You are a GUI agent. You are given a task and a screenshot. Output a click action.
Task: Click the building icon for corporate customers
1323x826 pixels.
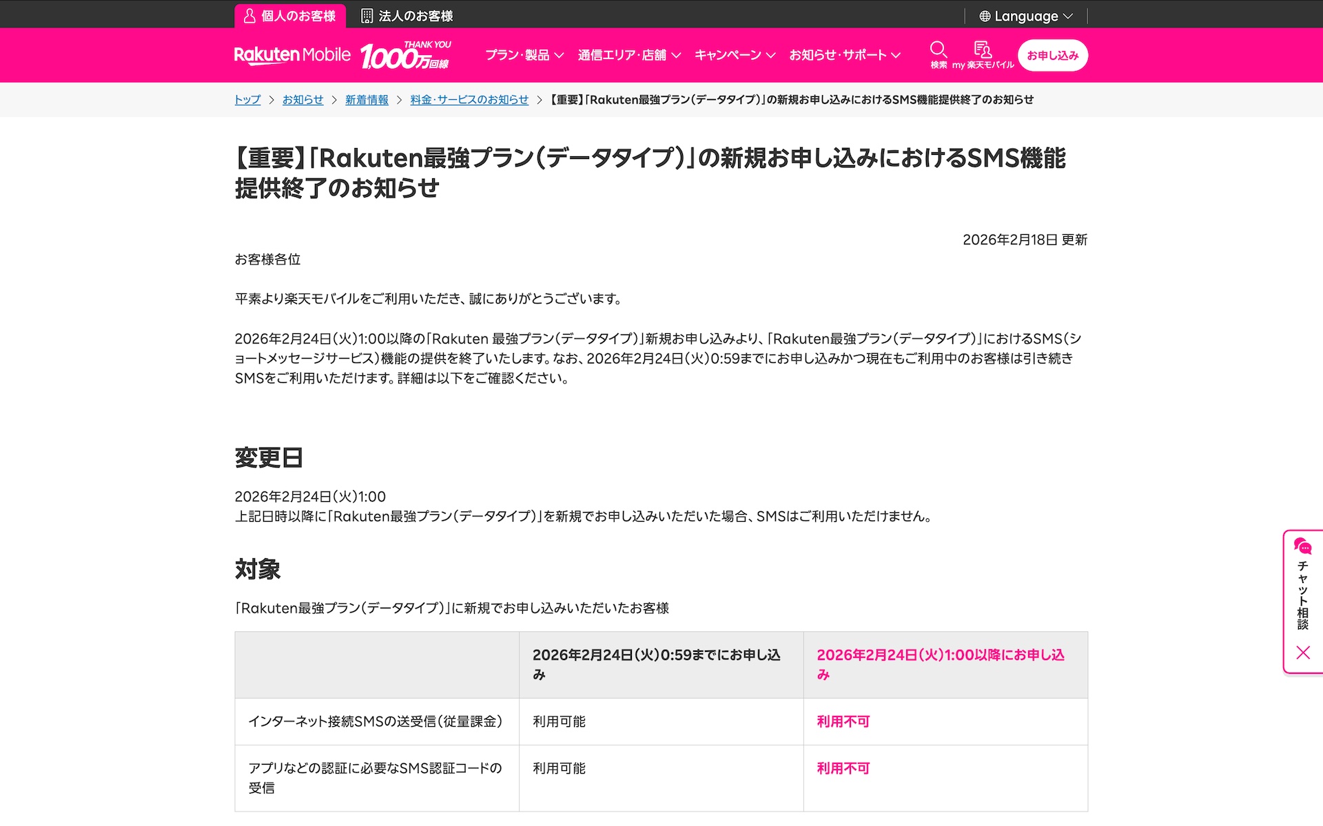click(367, 16)
